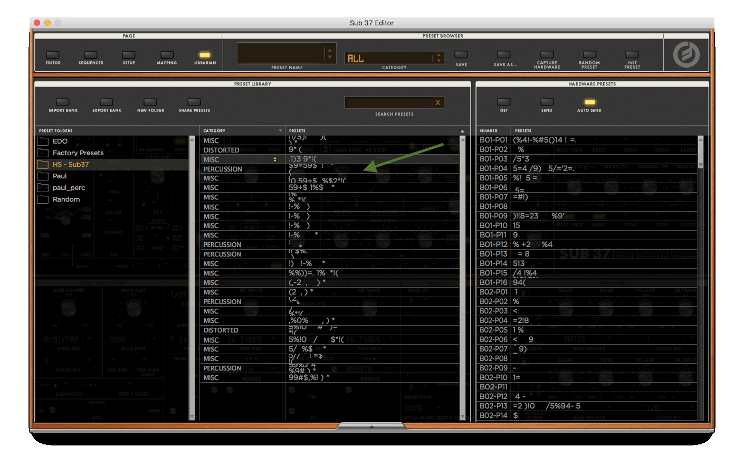
Task: Click the hardware presets scrollbar
Action: coord(701,152)
